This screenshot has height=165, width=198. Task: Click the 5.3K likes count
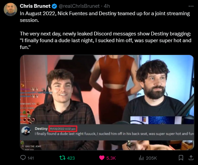click(x=111, y=158)
